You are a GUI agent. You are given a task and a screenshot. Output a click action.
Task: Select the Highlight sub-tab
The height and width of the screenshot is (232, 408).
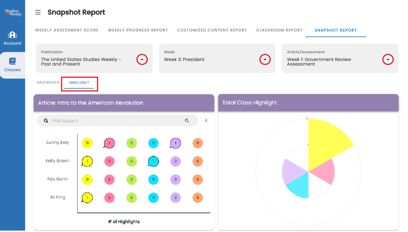79,83
